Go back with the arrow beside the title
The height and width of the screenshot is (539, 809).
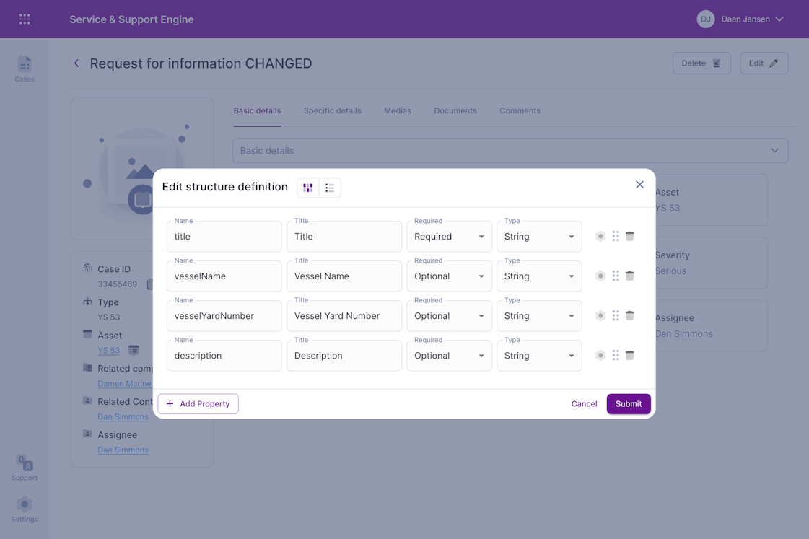tap(76, 63)
